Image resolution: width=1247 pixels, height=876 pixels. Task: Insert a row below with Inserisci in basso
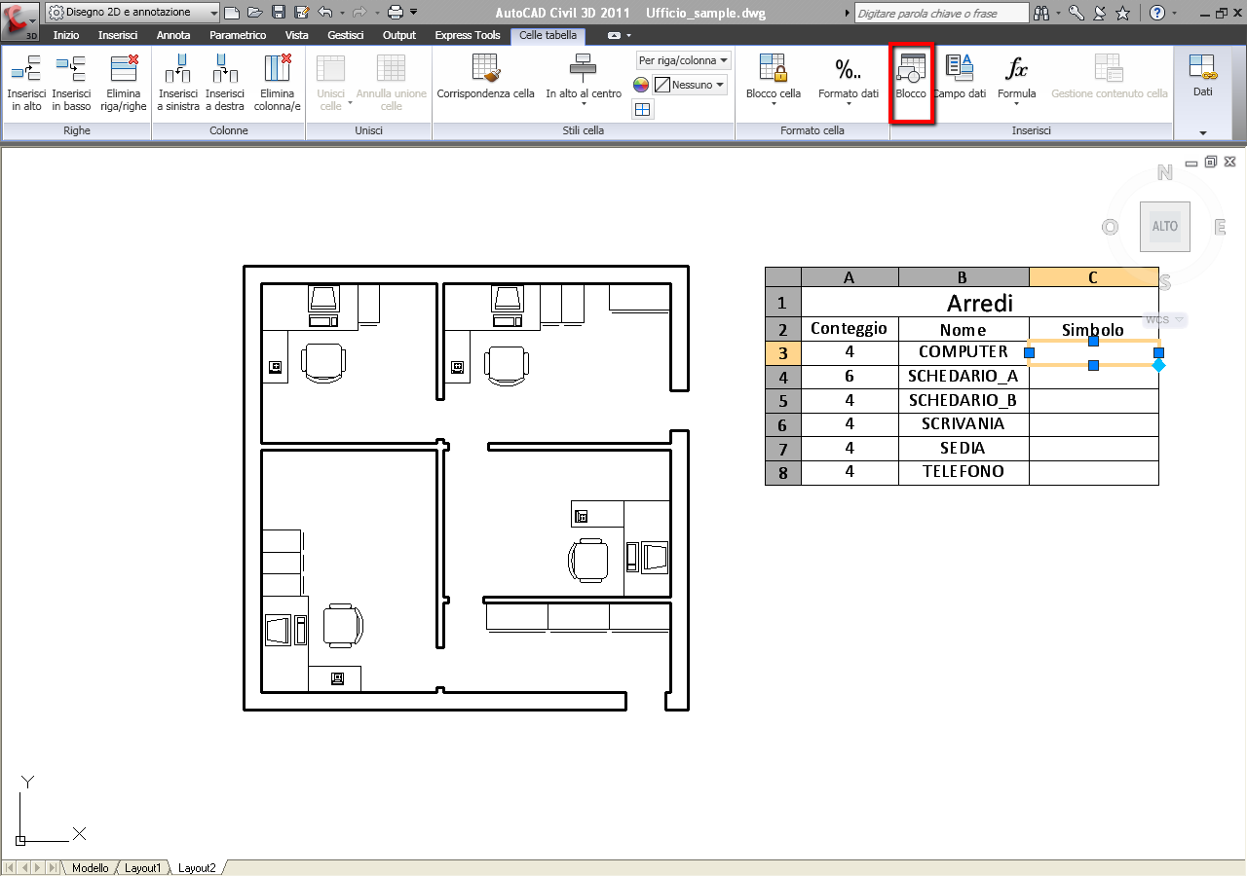(71, 83)
